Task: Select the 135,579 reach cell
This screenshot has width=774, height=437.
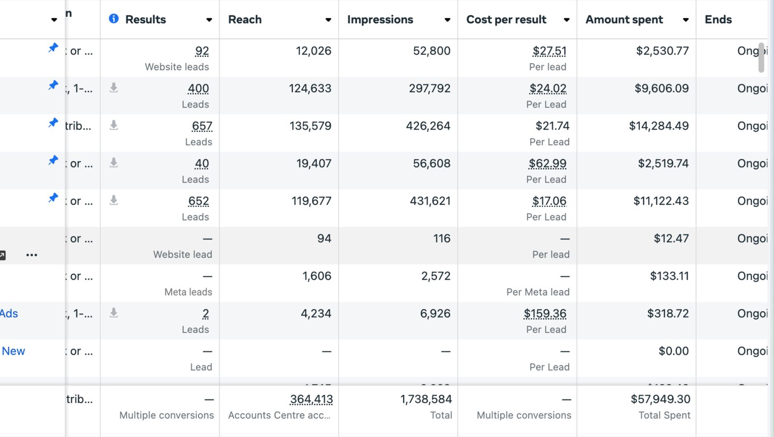Action: 311,126
